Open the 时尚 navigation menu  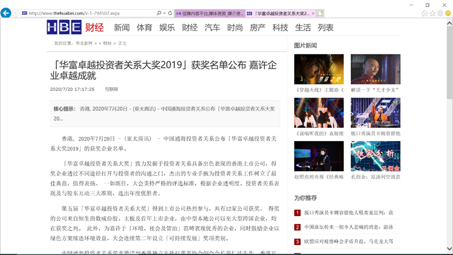point(235,28)
